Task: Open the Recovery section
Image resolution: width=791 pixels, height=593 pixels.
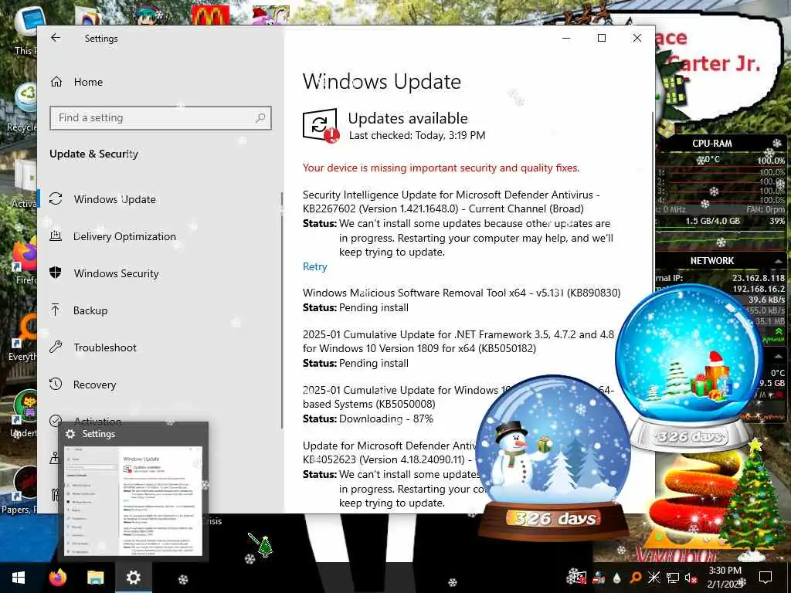Action: [x=94, y=385]
